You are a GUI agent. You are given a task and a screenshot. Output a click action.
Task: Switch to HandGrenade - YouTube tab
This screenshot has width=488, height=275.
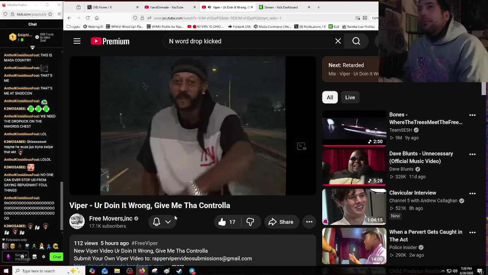coord(170,7)
